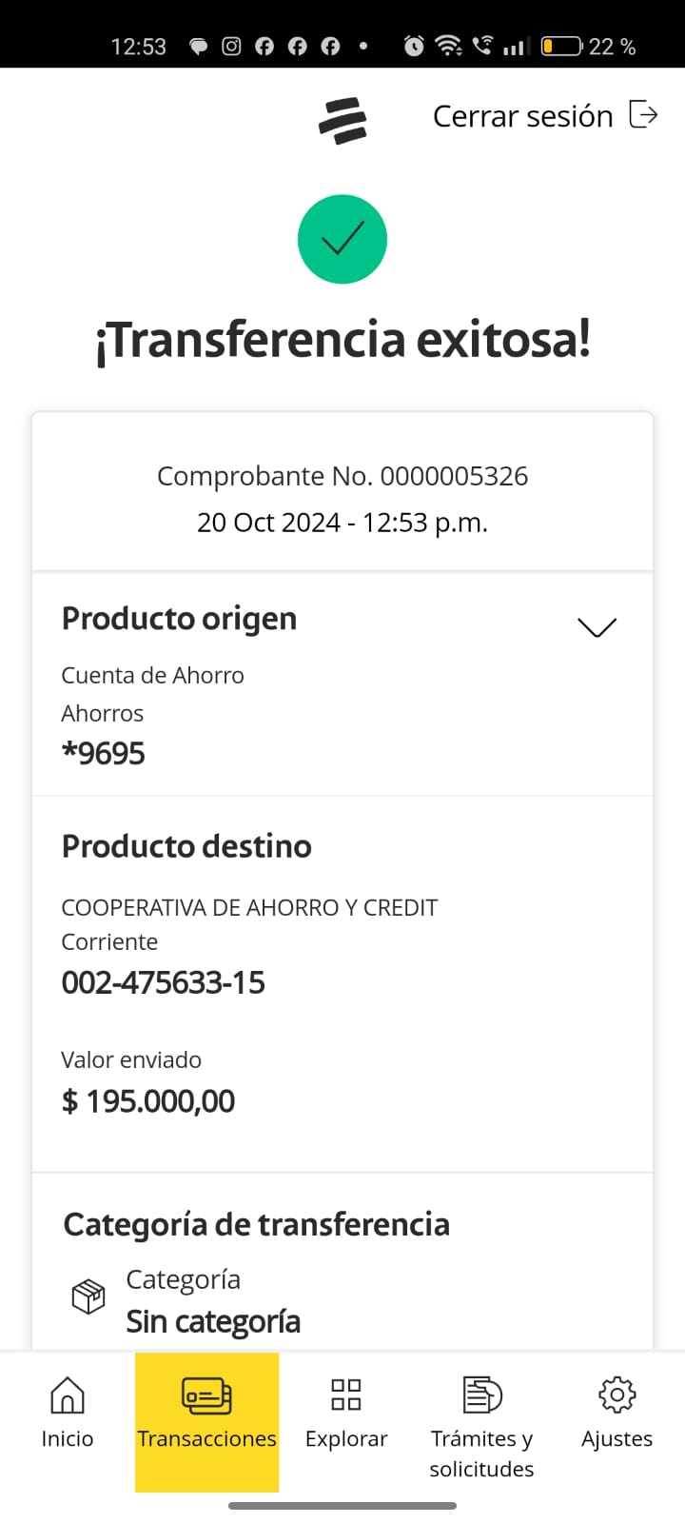Tap the logout arrow icon
Screen dimensions: 685x1523
tap(644, 115)
